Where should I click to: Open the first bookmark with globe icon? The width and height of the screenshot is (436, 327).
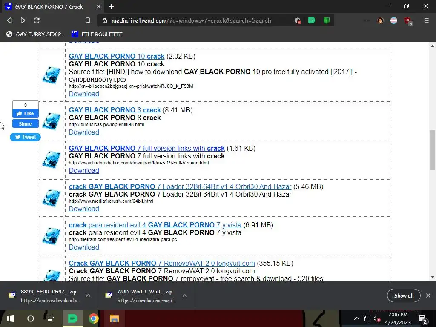click(x=35, y=34)
